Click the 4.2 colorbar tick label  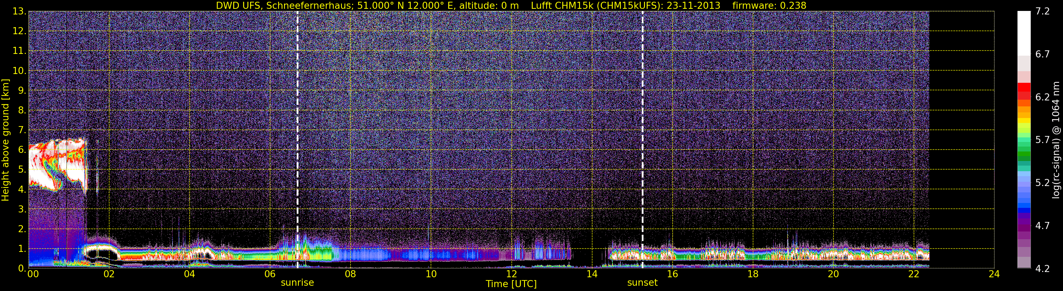tap(1043, 269)
